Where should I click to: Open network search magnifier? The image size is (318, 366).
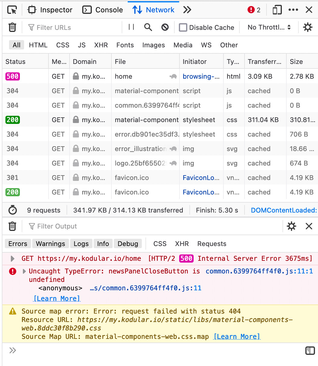coord(148,27)
